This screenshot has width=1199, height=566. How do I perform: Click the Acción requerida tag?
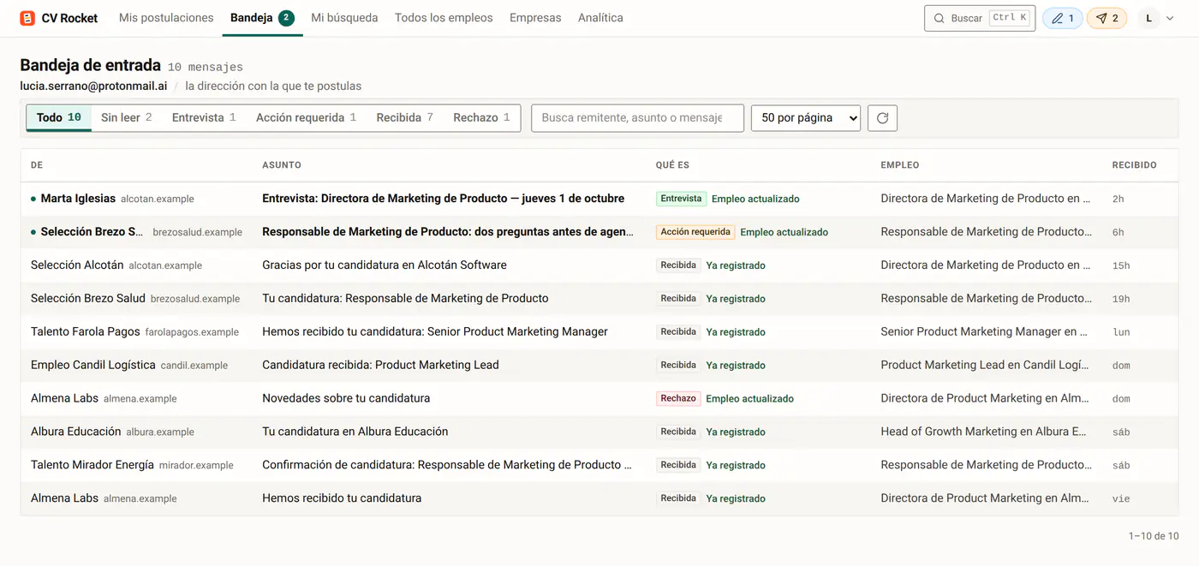pyautogui.click(x=695, y=232)
